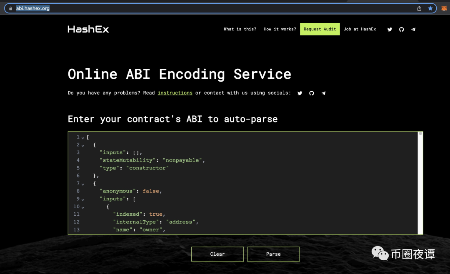
Task: Click the bookmark star icon
Action: [430, 8]
